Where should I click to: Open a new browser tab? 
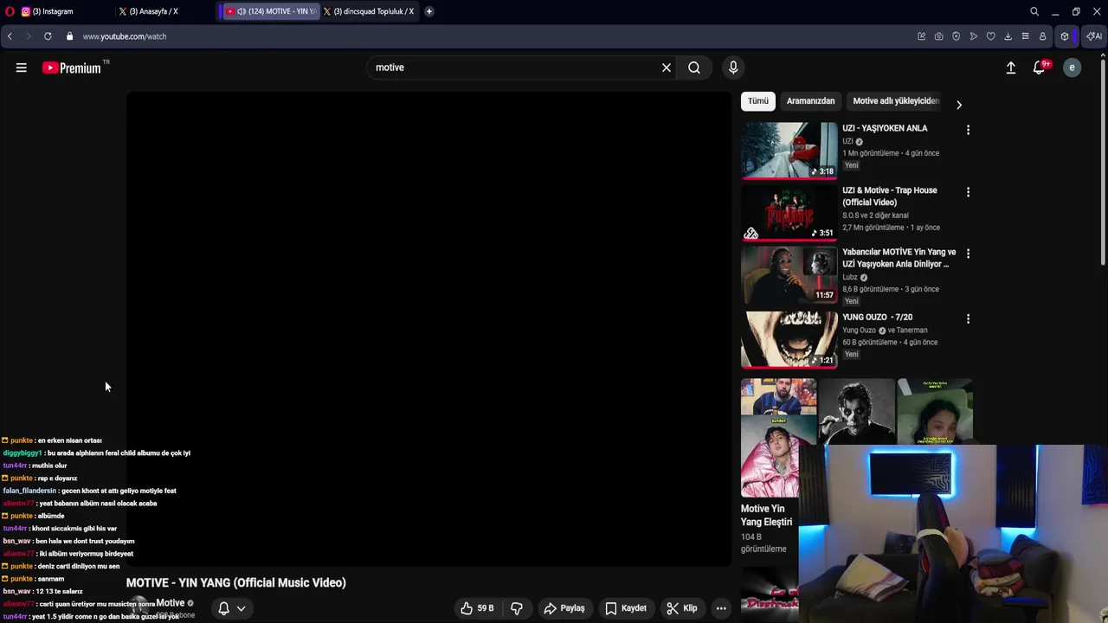click(428, 11)
